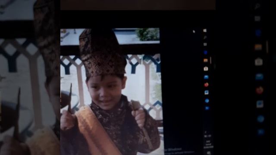Show hidden tray icons chevron above the clock

tap(206, 132)
